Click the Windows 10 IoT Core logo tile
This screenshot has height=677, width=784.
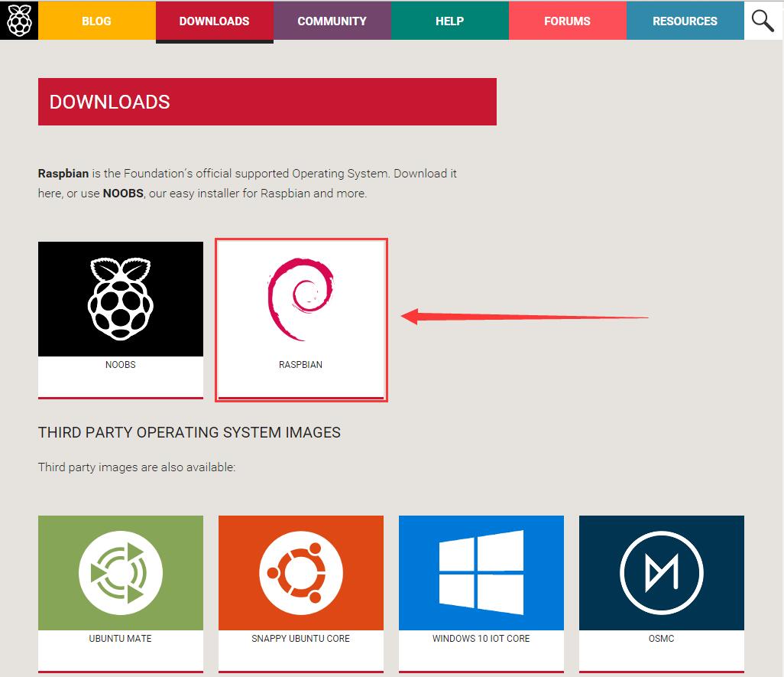(481, 573)
